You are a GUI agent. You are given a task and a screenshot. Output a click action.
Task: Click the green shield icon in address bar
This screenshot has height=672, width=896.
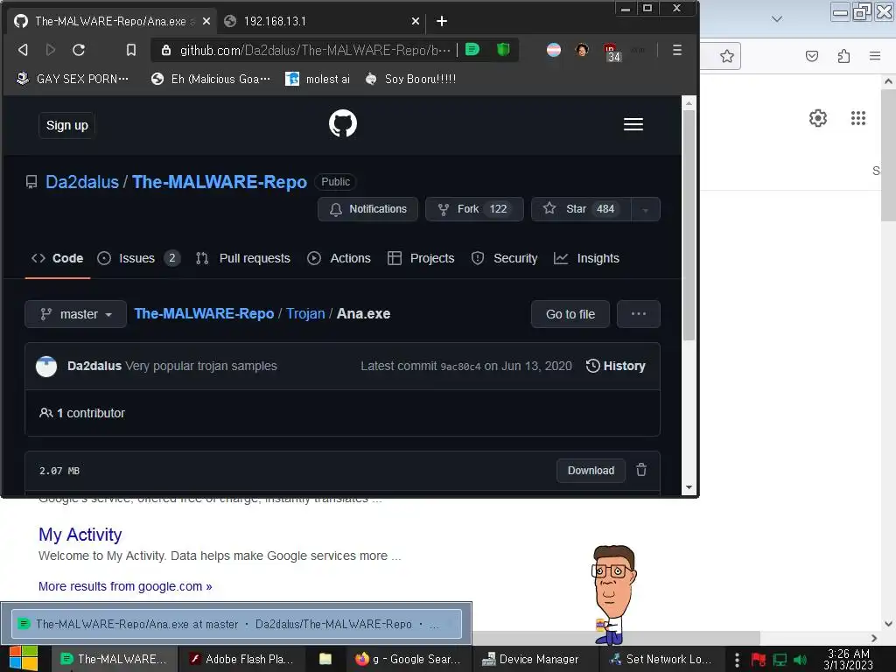click(503, 50)
